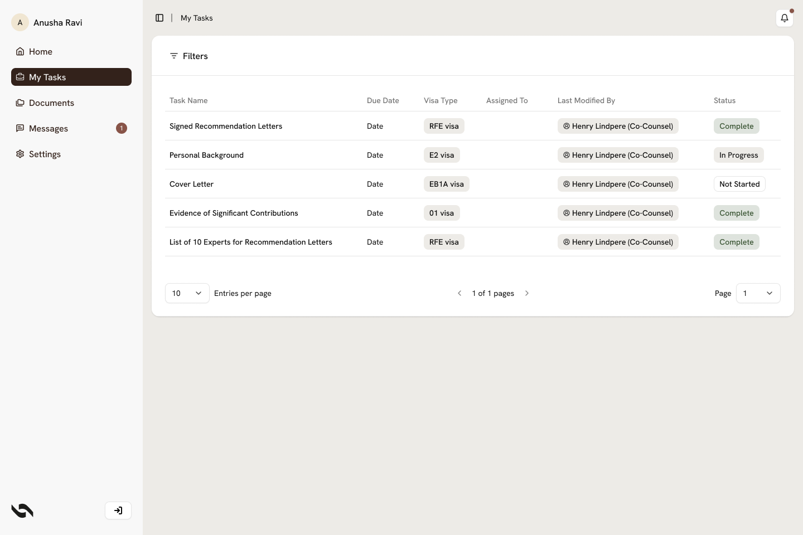This screenshot has width=803, height=535.
Task: Open the notifications bell
Action: pyautogui.click(x=785, y=18)
